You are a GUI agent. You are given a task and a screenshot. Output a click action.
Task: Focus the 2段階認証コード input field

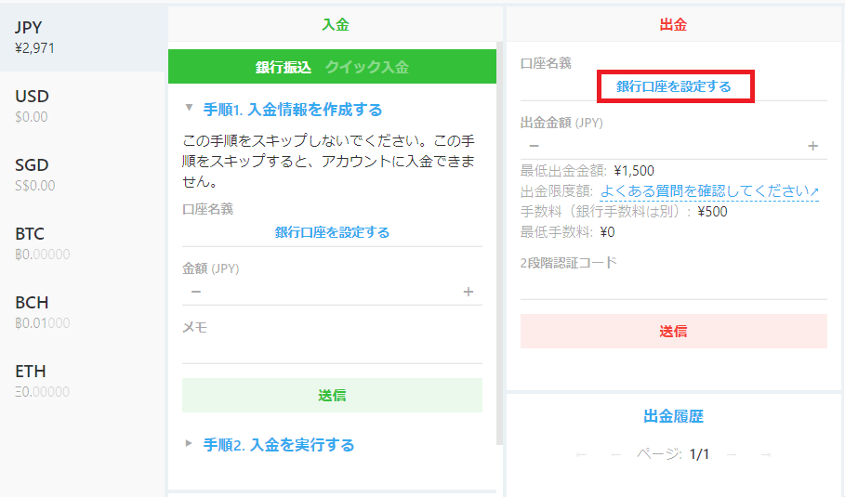click(x=673, y=286)
